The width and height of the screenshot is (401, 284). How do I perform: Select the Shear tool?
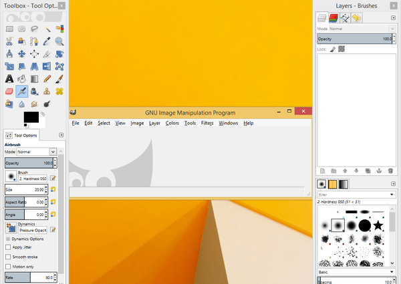(22, 67)
